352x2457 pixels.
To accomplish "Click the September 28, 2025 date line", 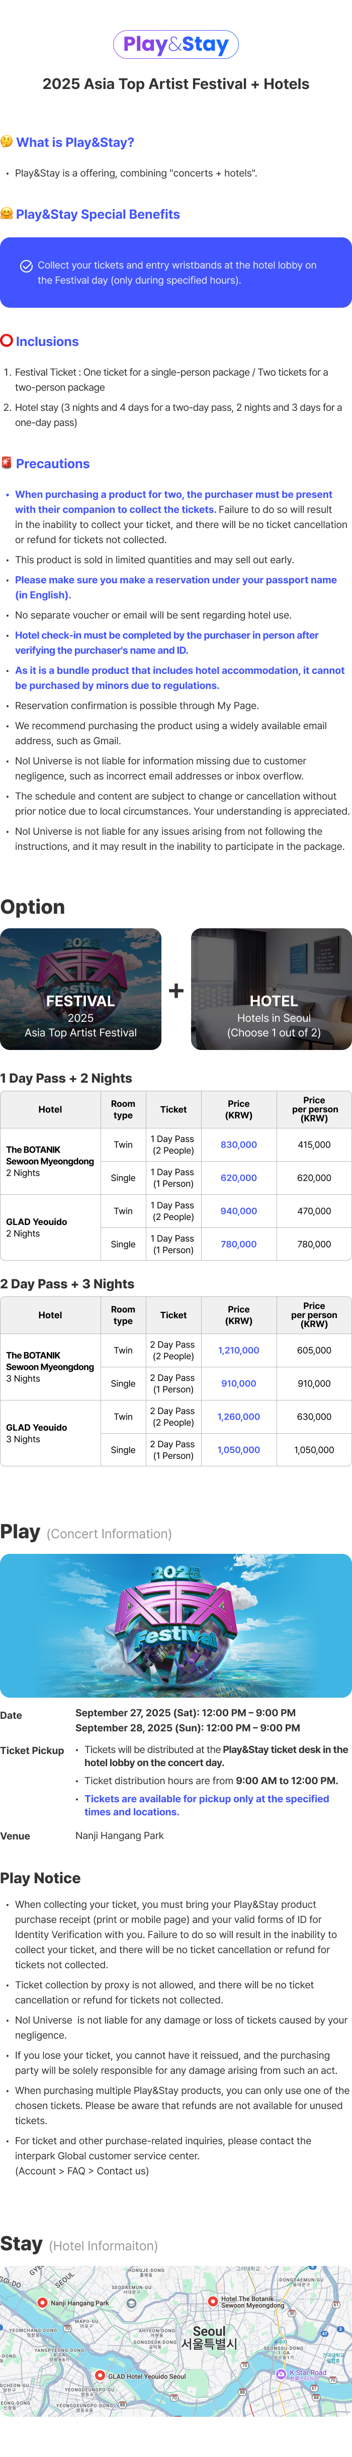I will pos(187,1727).
